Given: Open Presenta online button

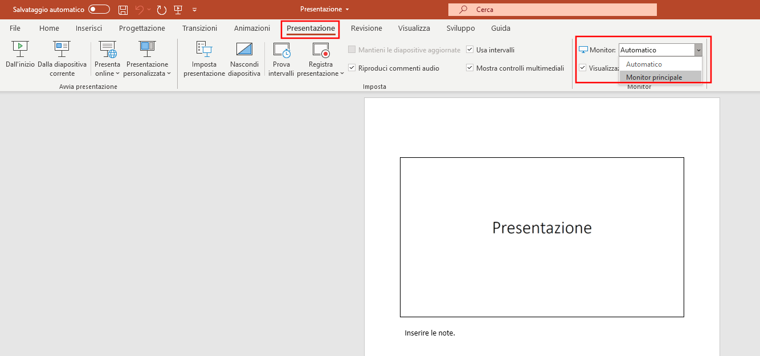Looking at the screenshot, I should pyautogui.click(x=108, y=59).
